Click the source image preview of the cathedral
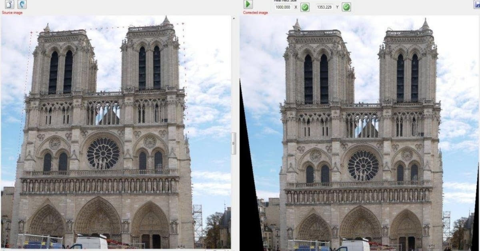Viewport: 480px width, 251px height. (116, 132)
